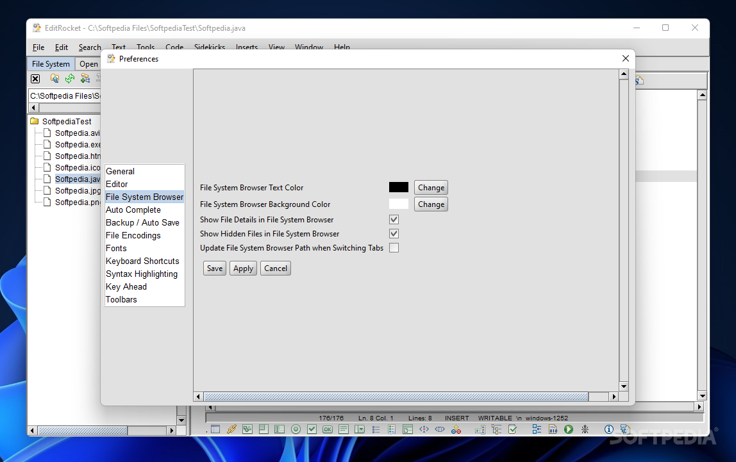
Task: Click the Save button in Preferences
Action: [x=215, y=268]
